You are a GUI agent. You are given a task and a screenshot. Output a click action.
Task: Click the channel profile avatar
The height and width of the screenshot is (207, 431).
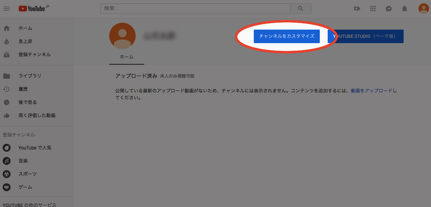pyautogui.click(x=122, y=36)
